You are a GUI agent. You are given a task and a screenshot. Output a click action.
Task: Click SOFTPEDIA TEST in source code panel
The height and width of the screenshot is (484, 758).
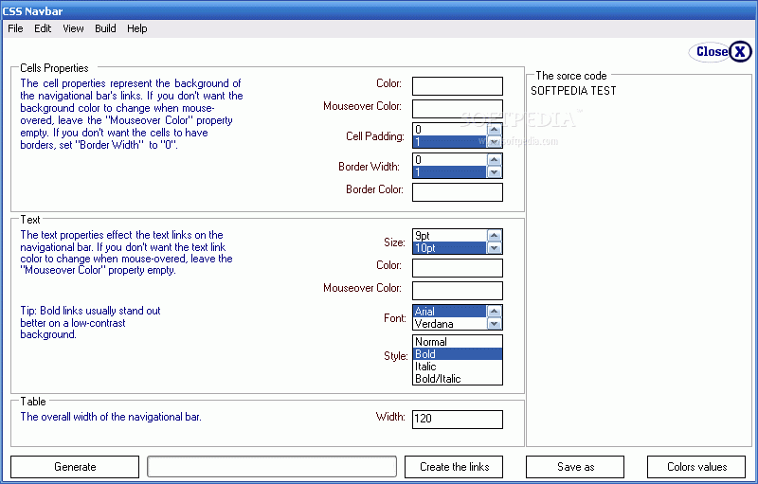coord(573,91)
